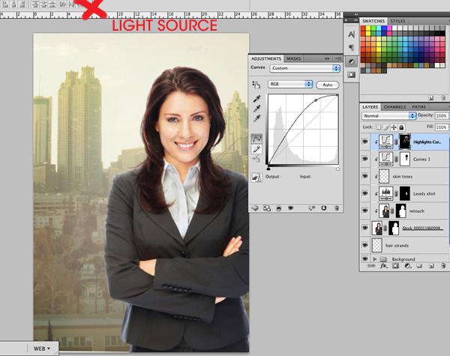Image resolution: width=450 pixels, height=356 pixels.
Task: Hide the hair strands layer
Action: (x=365, y=244)
